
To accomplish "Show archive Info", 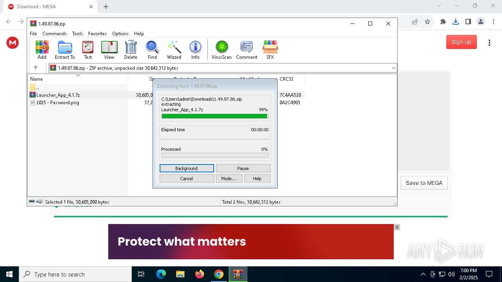I will pyautogui.click(x=195, y=50).
